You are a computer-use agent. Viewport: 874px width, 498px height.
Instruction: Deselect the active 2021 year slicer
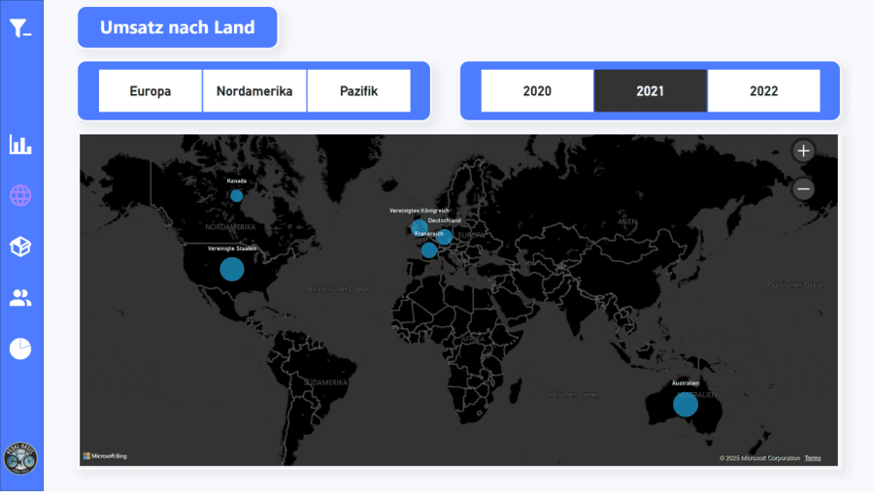[x=651, y=91]
